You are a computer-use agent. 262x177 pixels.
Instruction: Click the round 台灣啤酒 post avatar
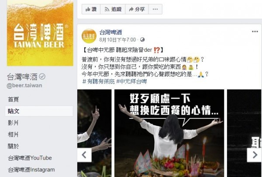pos(89,36)
